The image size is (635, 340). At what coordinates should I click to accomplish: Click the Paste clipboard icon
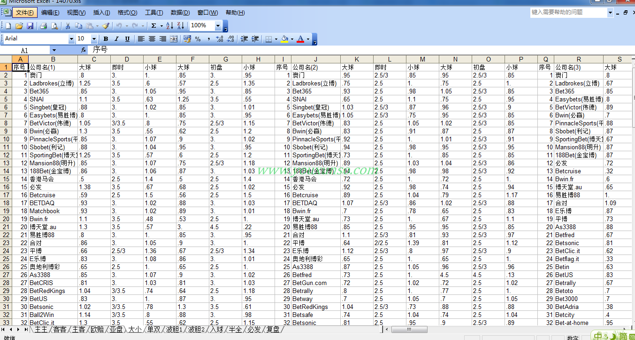(x=90, y=25)
